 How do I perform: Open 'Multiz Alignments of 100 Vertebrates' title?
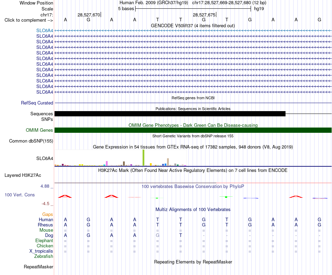pos(193,210)
